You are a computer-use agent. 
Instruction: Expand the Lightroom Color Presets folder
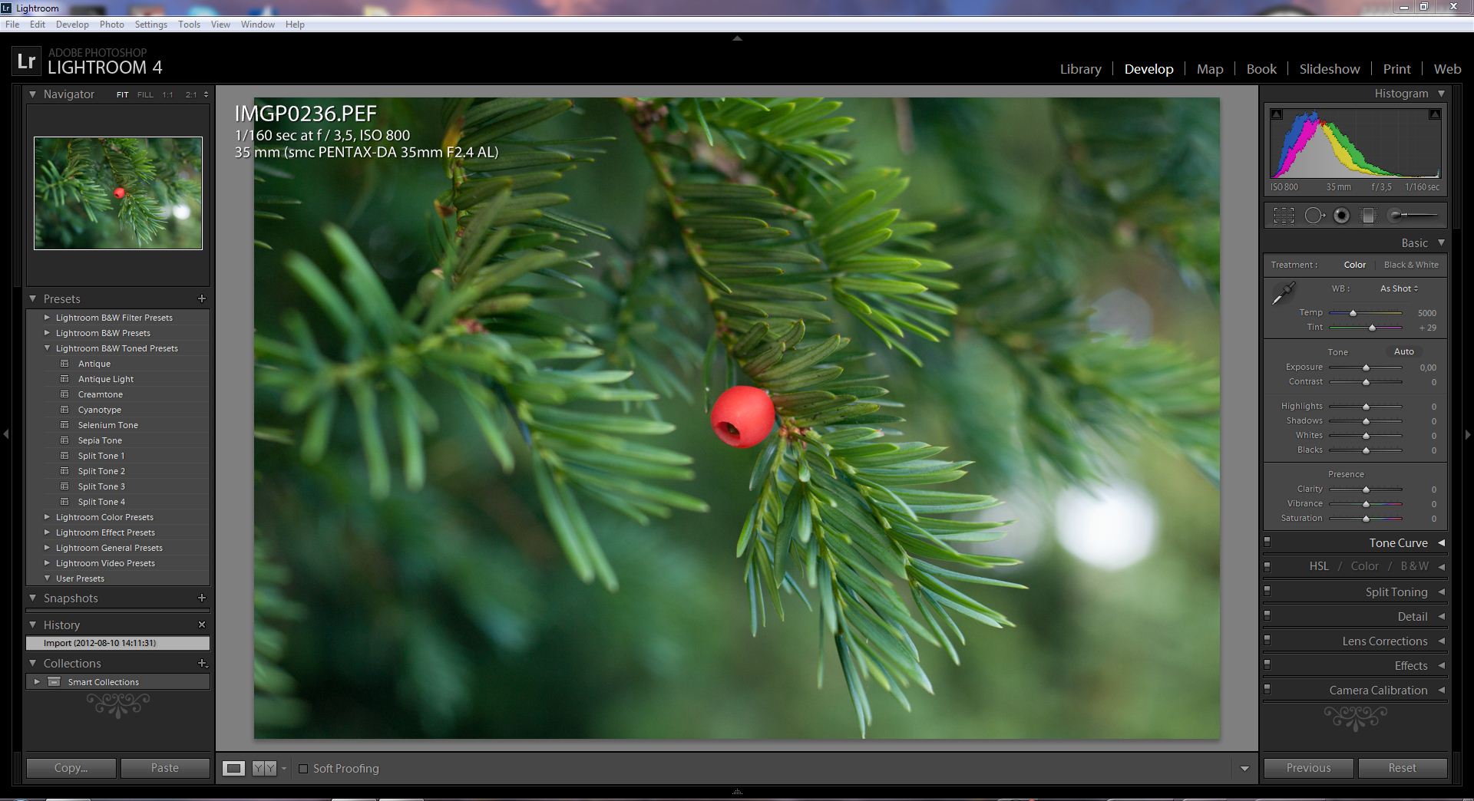coord(48,517)
